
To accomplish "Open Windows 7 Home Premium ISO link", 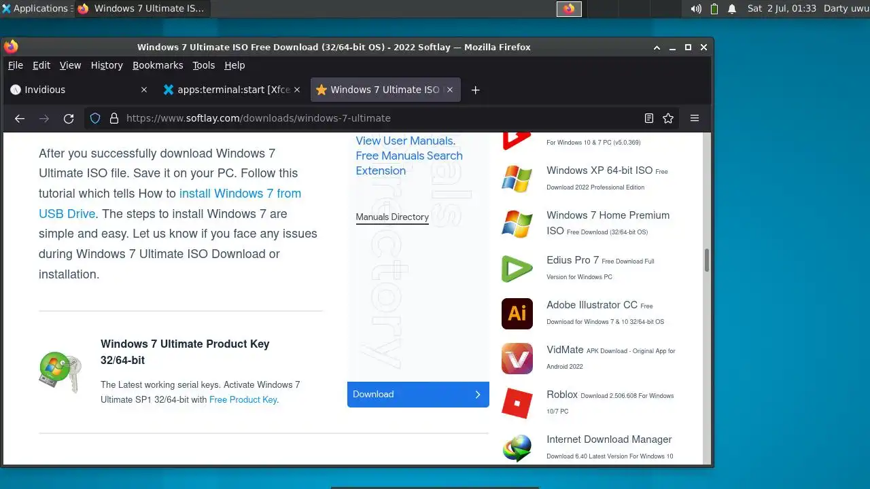I will (x=608, y=223).
